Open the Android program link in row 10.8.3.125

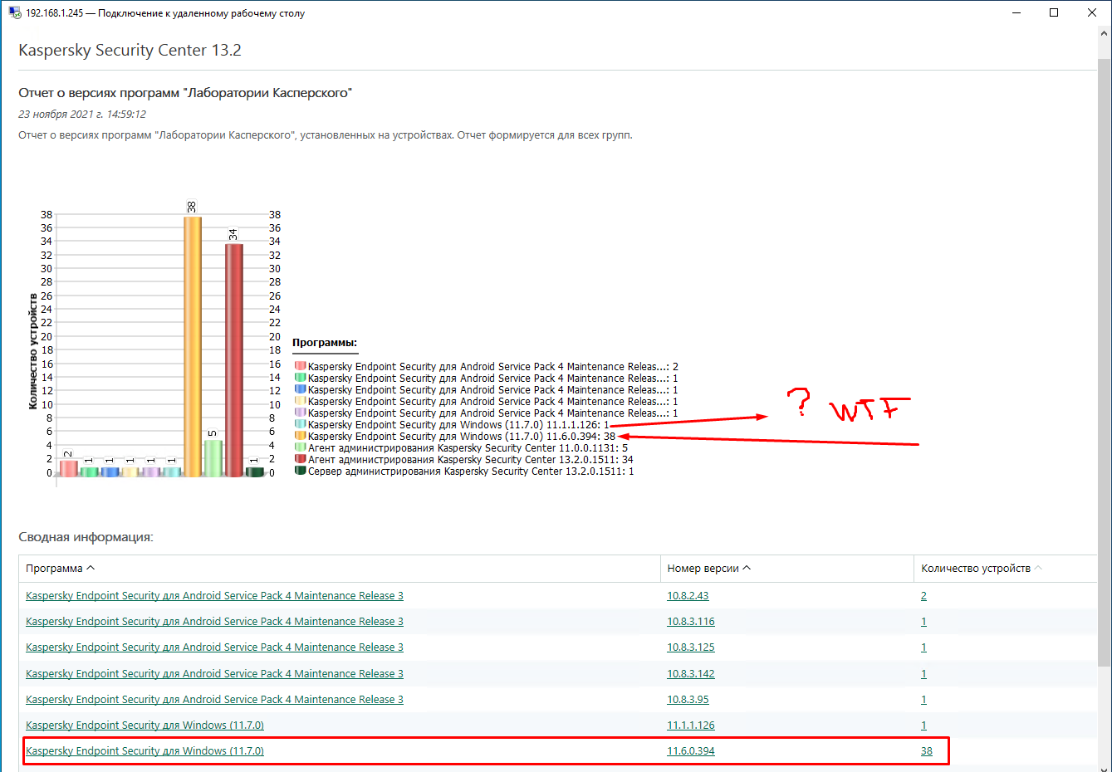coord(214,647)
